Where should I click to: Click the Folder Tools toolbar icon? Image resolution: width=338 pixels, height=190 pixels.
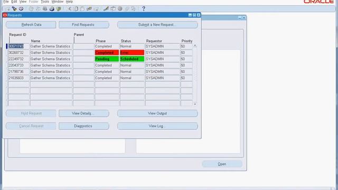click(x=134, y=9)
